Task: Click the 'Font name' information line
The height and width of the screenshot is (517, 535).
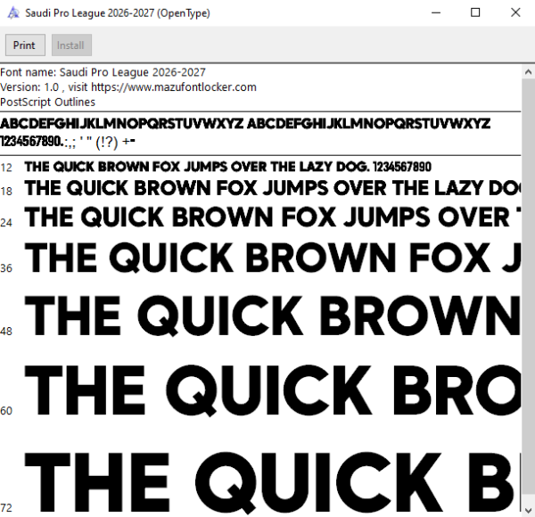Action: [x=103, y=72]
